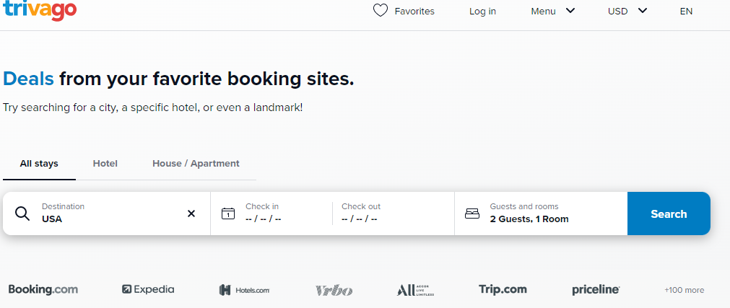
Task: Click the check-in calendar icon
Action: [x=228, y=214]
